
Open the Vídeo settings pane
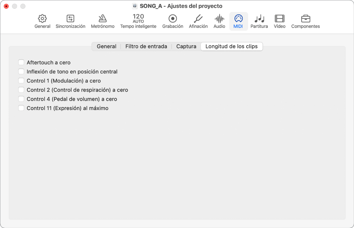click(280, 21)
